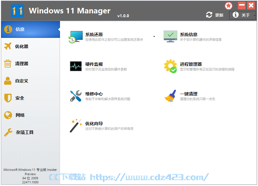Launch 硬件监视 (Hardware Monitor) pulse icon
This screenshot has height=186, width=258.
[76, 66]
